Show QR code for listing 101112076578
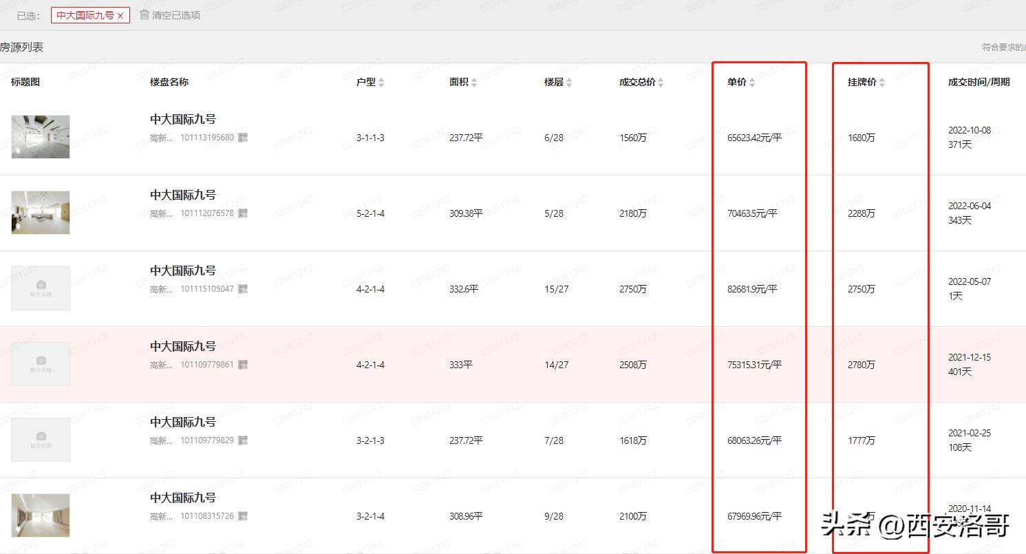 tap(243, 213)
